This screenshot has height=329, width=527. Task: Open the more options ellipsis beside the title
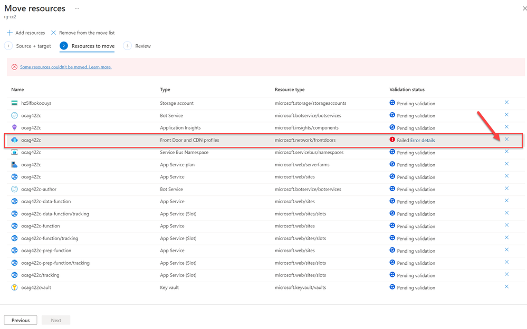pyautogui.click(x=77, y=8)
